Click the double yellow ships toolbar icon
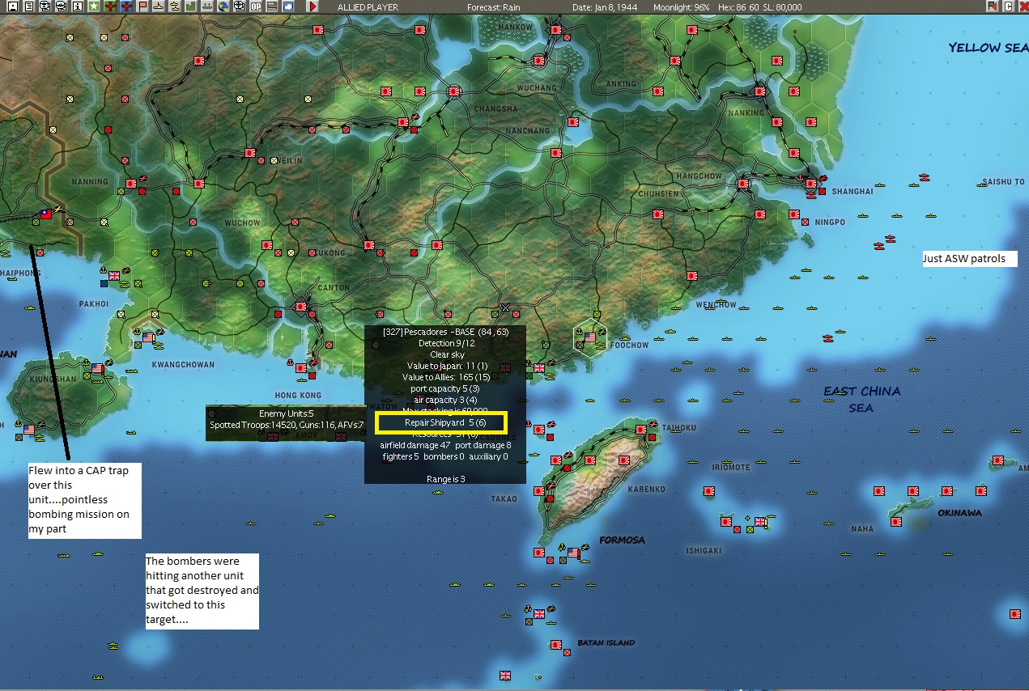The width and height of the screenshot is (1029, 691). [174, 6]
